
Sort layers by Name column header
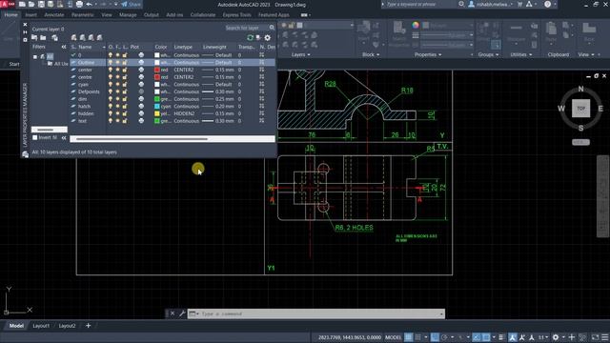[85, 47]
